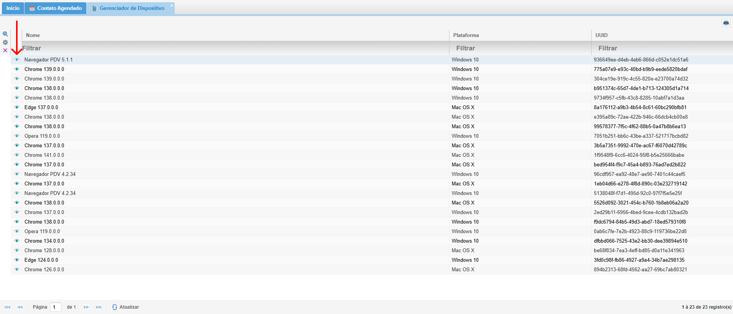Go to the first page using pagination
This screenshot has height=314, width=733.
[x=7, y=307]
